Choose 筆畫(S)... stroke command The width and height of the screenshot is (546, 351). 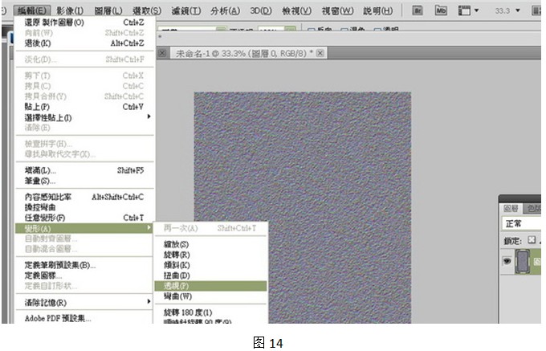84,181
